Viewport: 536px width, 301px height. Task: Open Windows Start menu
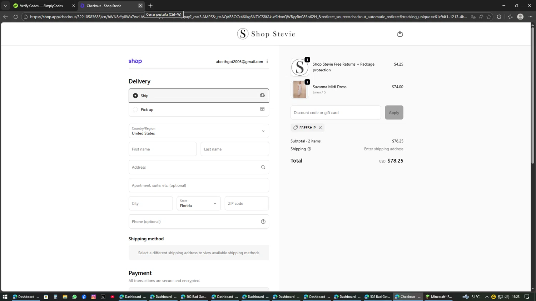pyautogui.click(x=5, y=297)
